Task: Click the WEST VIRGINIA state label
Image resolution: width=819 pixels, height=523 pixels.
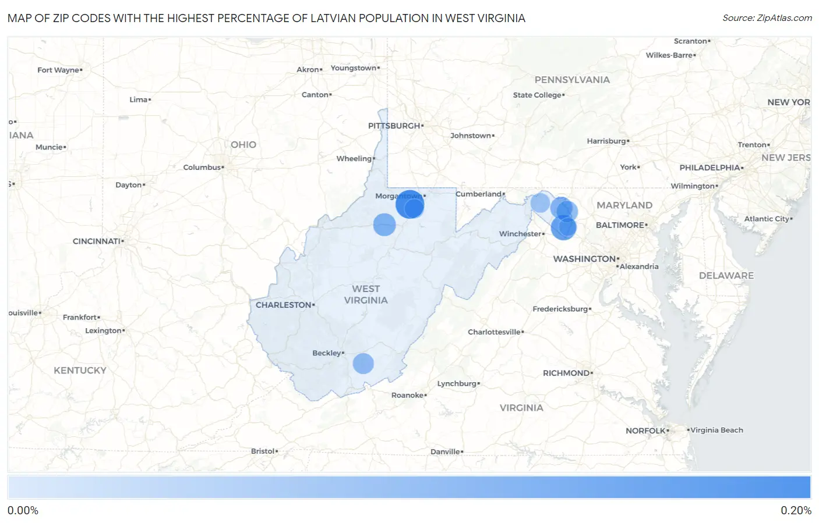Action: [x=366, y=294]
